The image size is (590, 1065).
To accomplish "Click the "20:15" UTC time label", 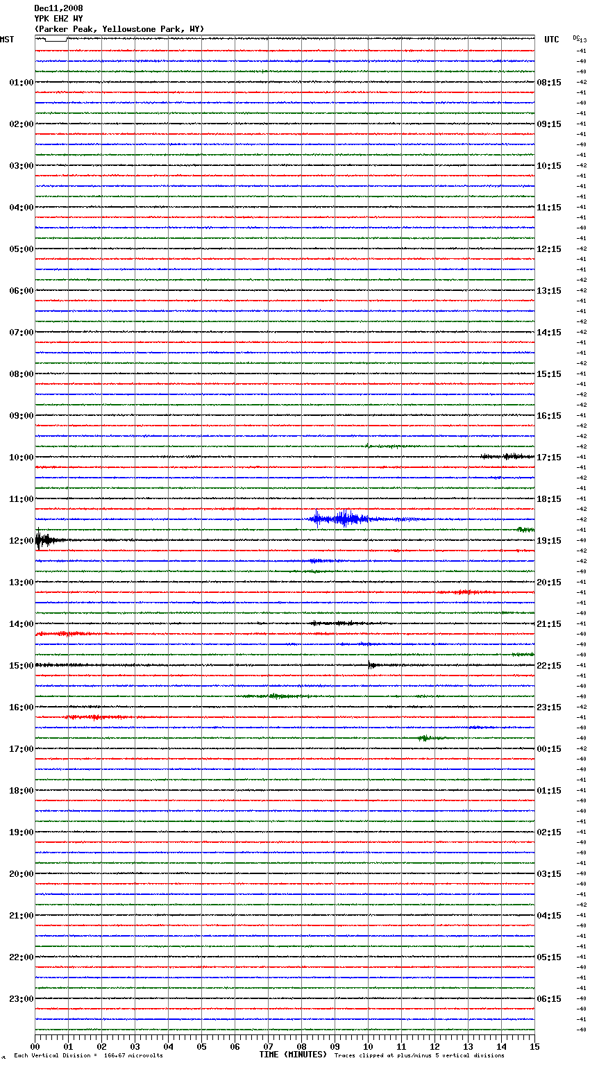I will point(549,582).
